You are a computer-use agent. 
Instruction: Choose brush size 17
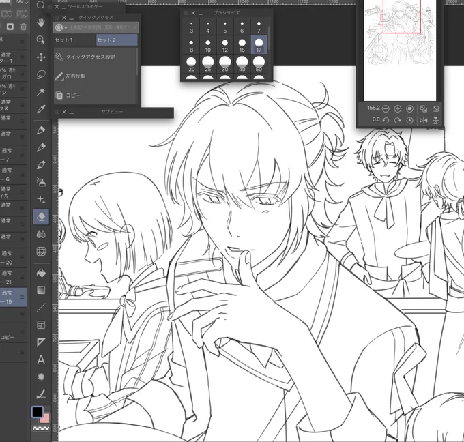[x=259, y=45]
